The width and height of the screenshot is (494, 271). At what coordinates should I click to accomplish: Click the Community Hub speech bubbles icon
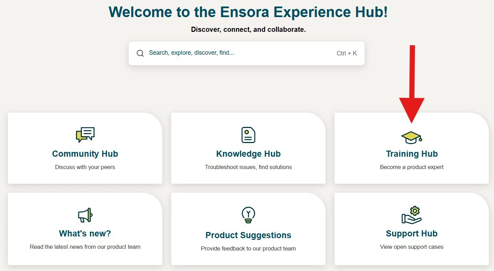pos(85,135)
